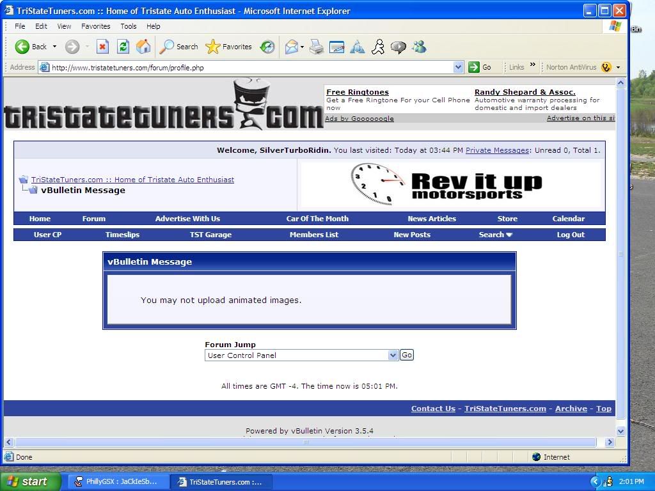Click the TriStateTuners.com breadcrumb link

point(132,180)
